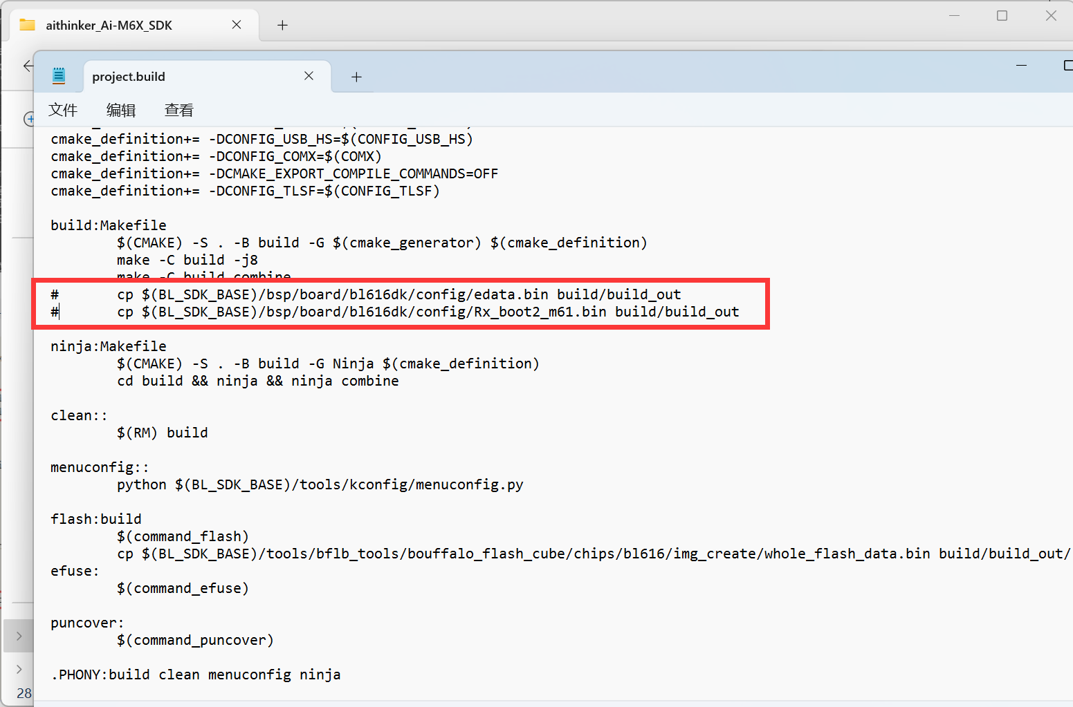The width and height of the screenshot is (1073, 707).
Task: Close the project.build tab
Action: [309, 76]
